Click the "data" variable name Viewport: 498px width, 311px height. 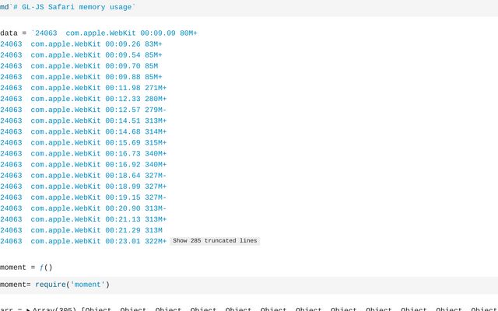click(x=9, y=33)
